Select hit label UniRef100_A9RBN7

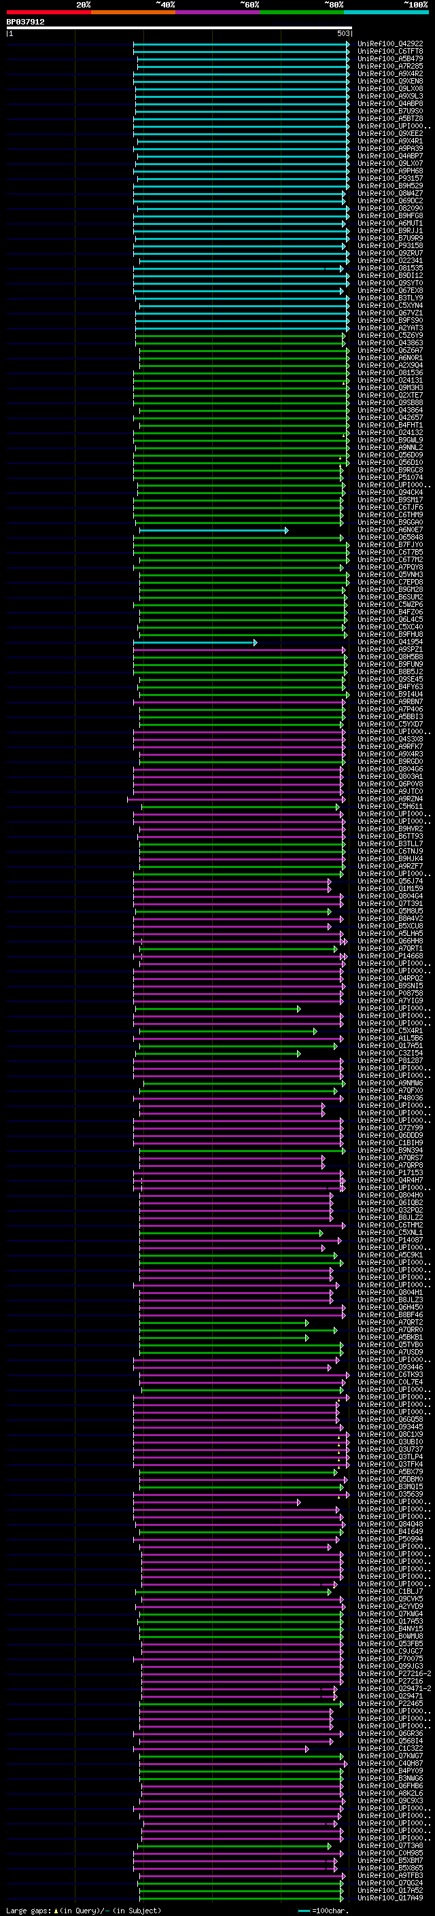389,702
